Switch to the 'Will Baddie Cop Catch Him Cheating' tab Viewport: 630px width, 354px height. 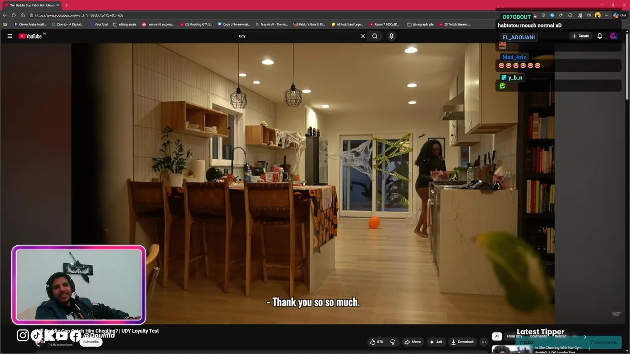[x=31, y=5]
